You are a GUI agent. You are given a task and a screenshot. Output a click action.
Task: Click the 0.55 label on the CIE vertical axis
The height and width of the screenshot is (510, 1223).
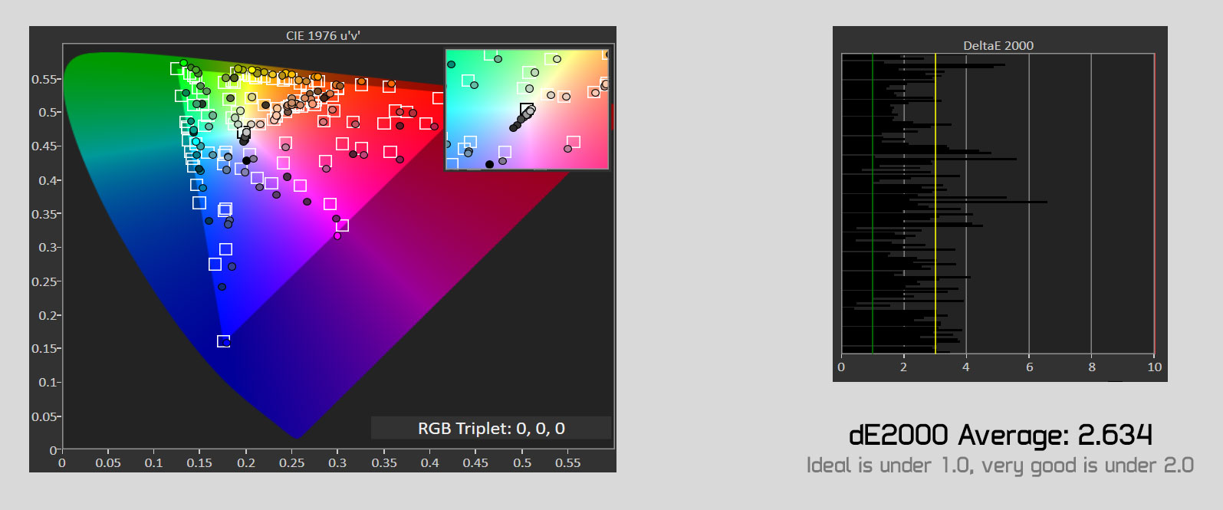tap(44, 79)
